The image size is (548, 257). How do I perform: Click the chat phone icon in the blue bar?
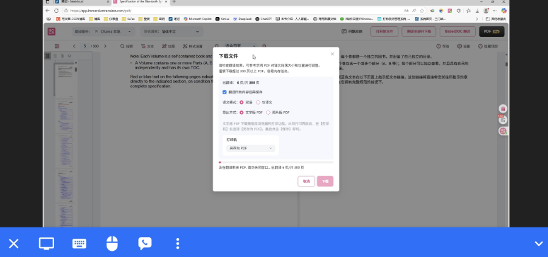click(145, 244)
